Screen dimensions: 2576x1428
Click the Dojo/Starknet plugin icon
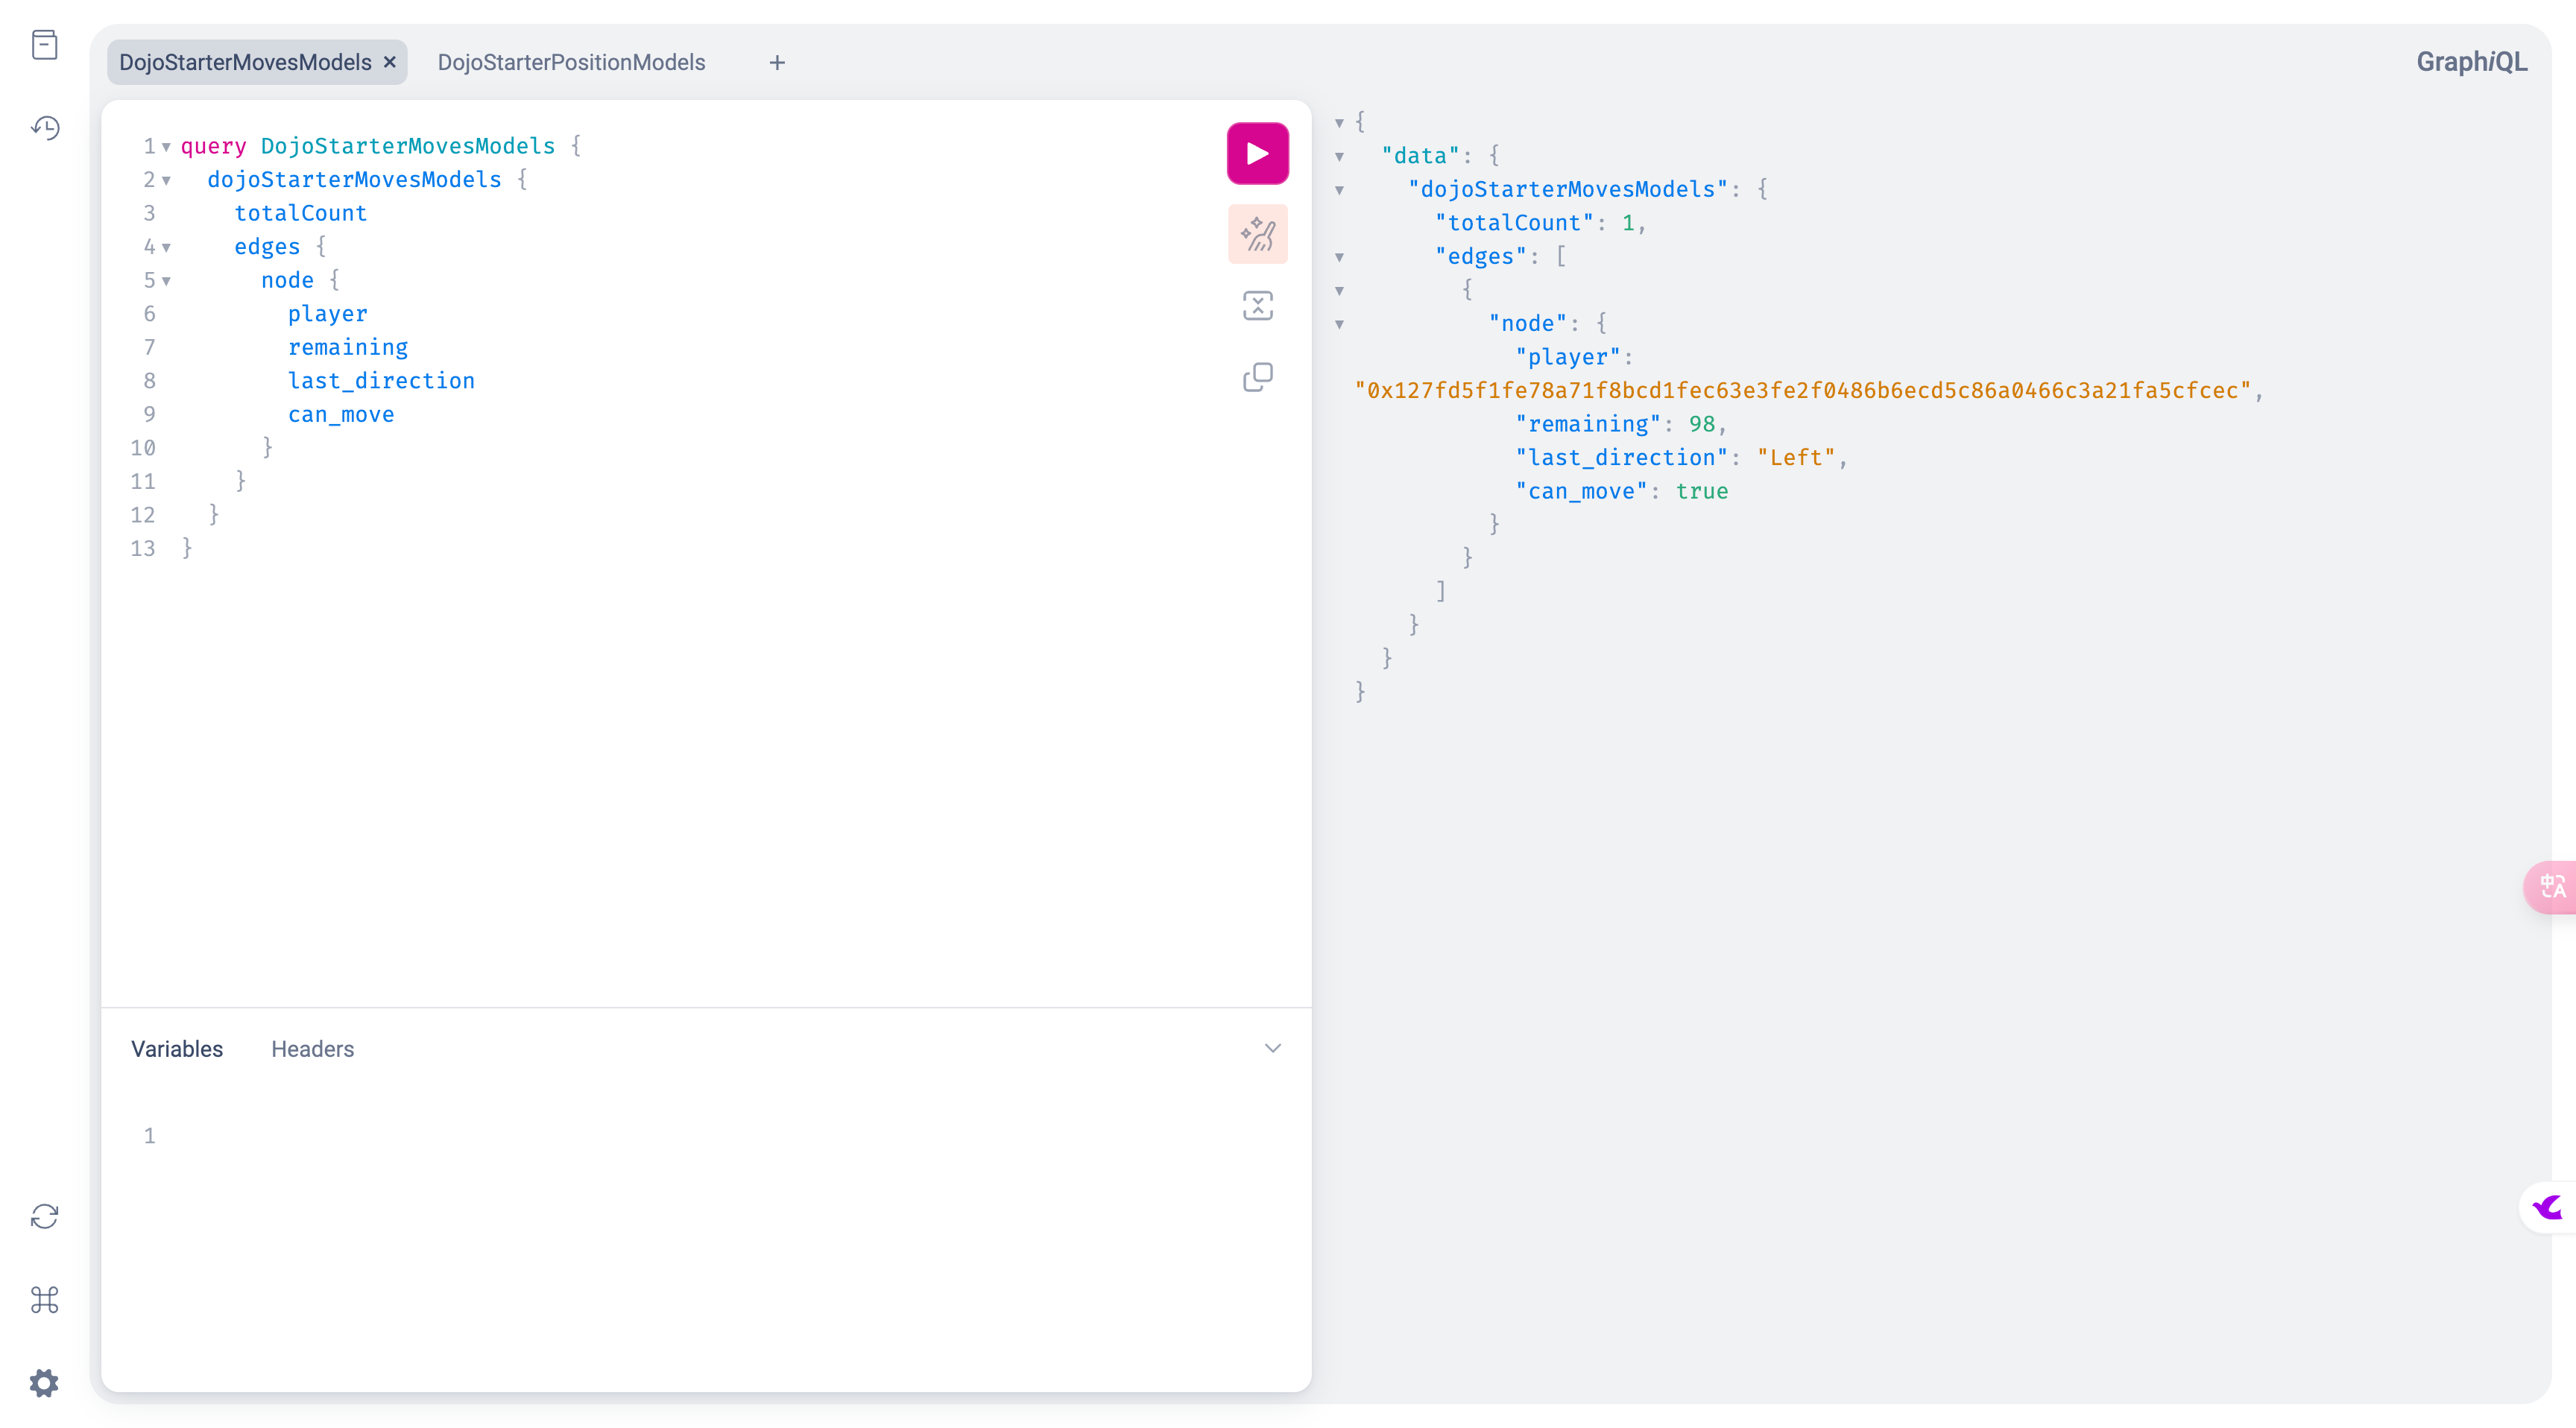coord(2551,1208)
